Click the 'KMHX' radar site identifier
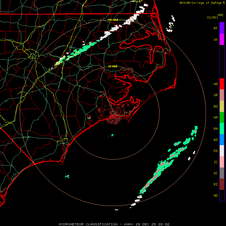 [129, 224]
